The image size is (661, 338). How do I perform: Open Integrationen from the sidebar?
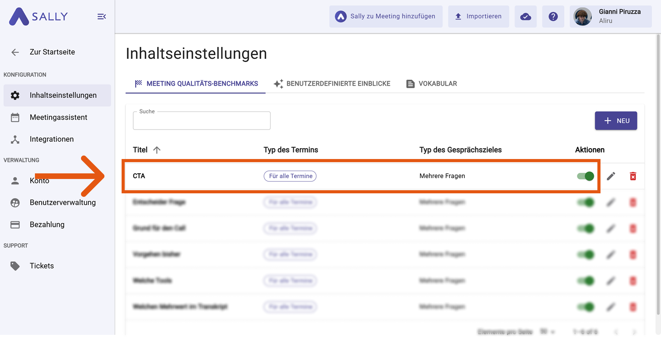pyautogui.click(x=51, y=139)
